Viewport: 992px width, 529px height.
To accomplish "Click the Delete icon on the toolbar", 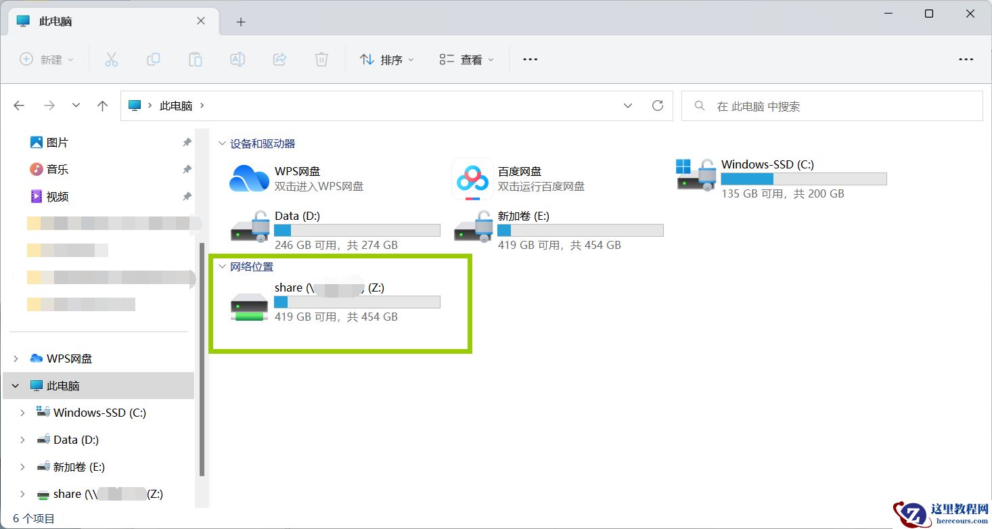I will point(321,60).
